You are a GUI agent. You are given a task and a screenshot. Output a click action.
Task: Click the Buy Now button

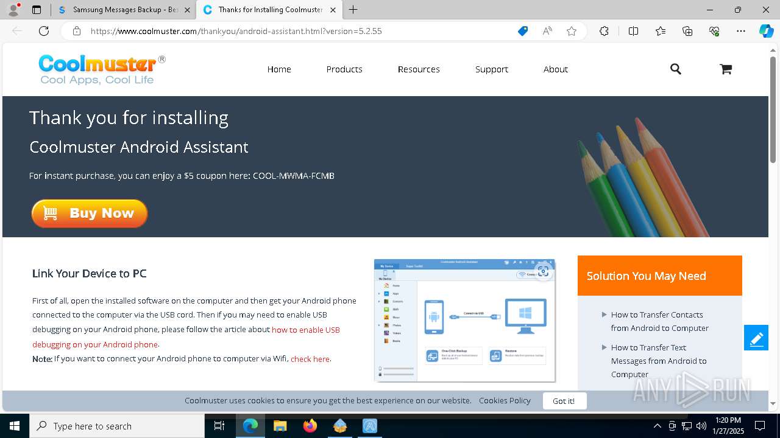click(x=90, y=214)
